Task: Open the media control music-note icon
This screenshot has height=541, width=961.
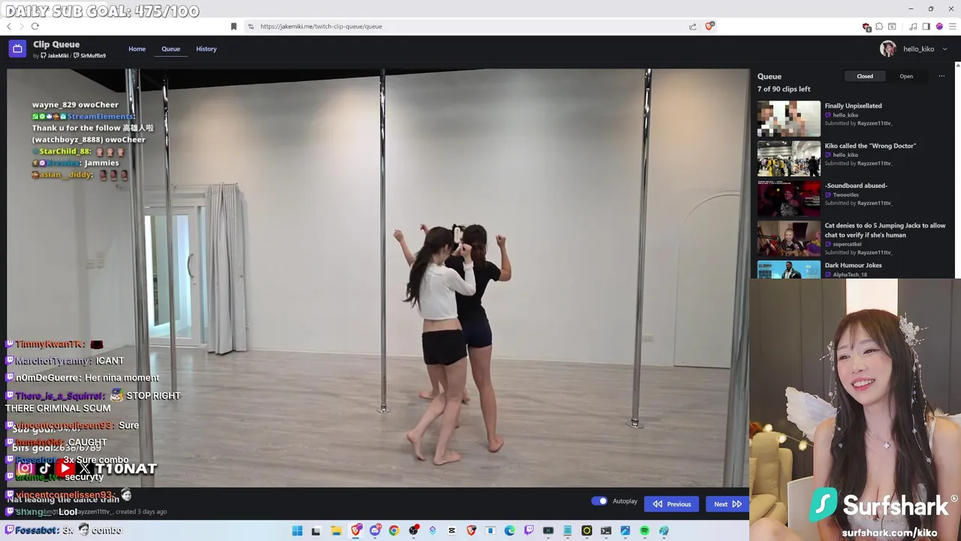Action: 913,26
